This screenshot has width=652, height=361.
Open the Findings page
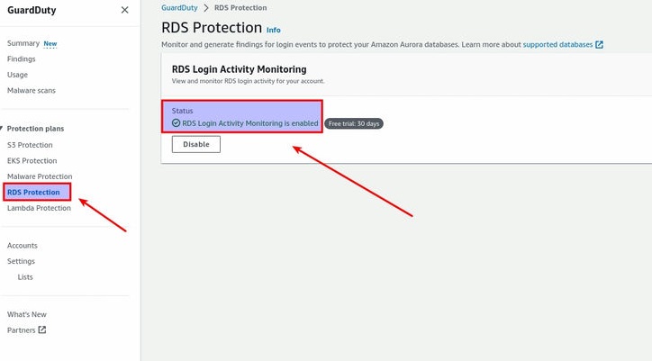point(22,59)
